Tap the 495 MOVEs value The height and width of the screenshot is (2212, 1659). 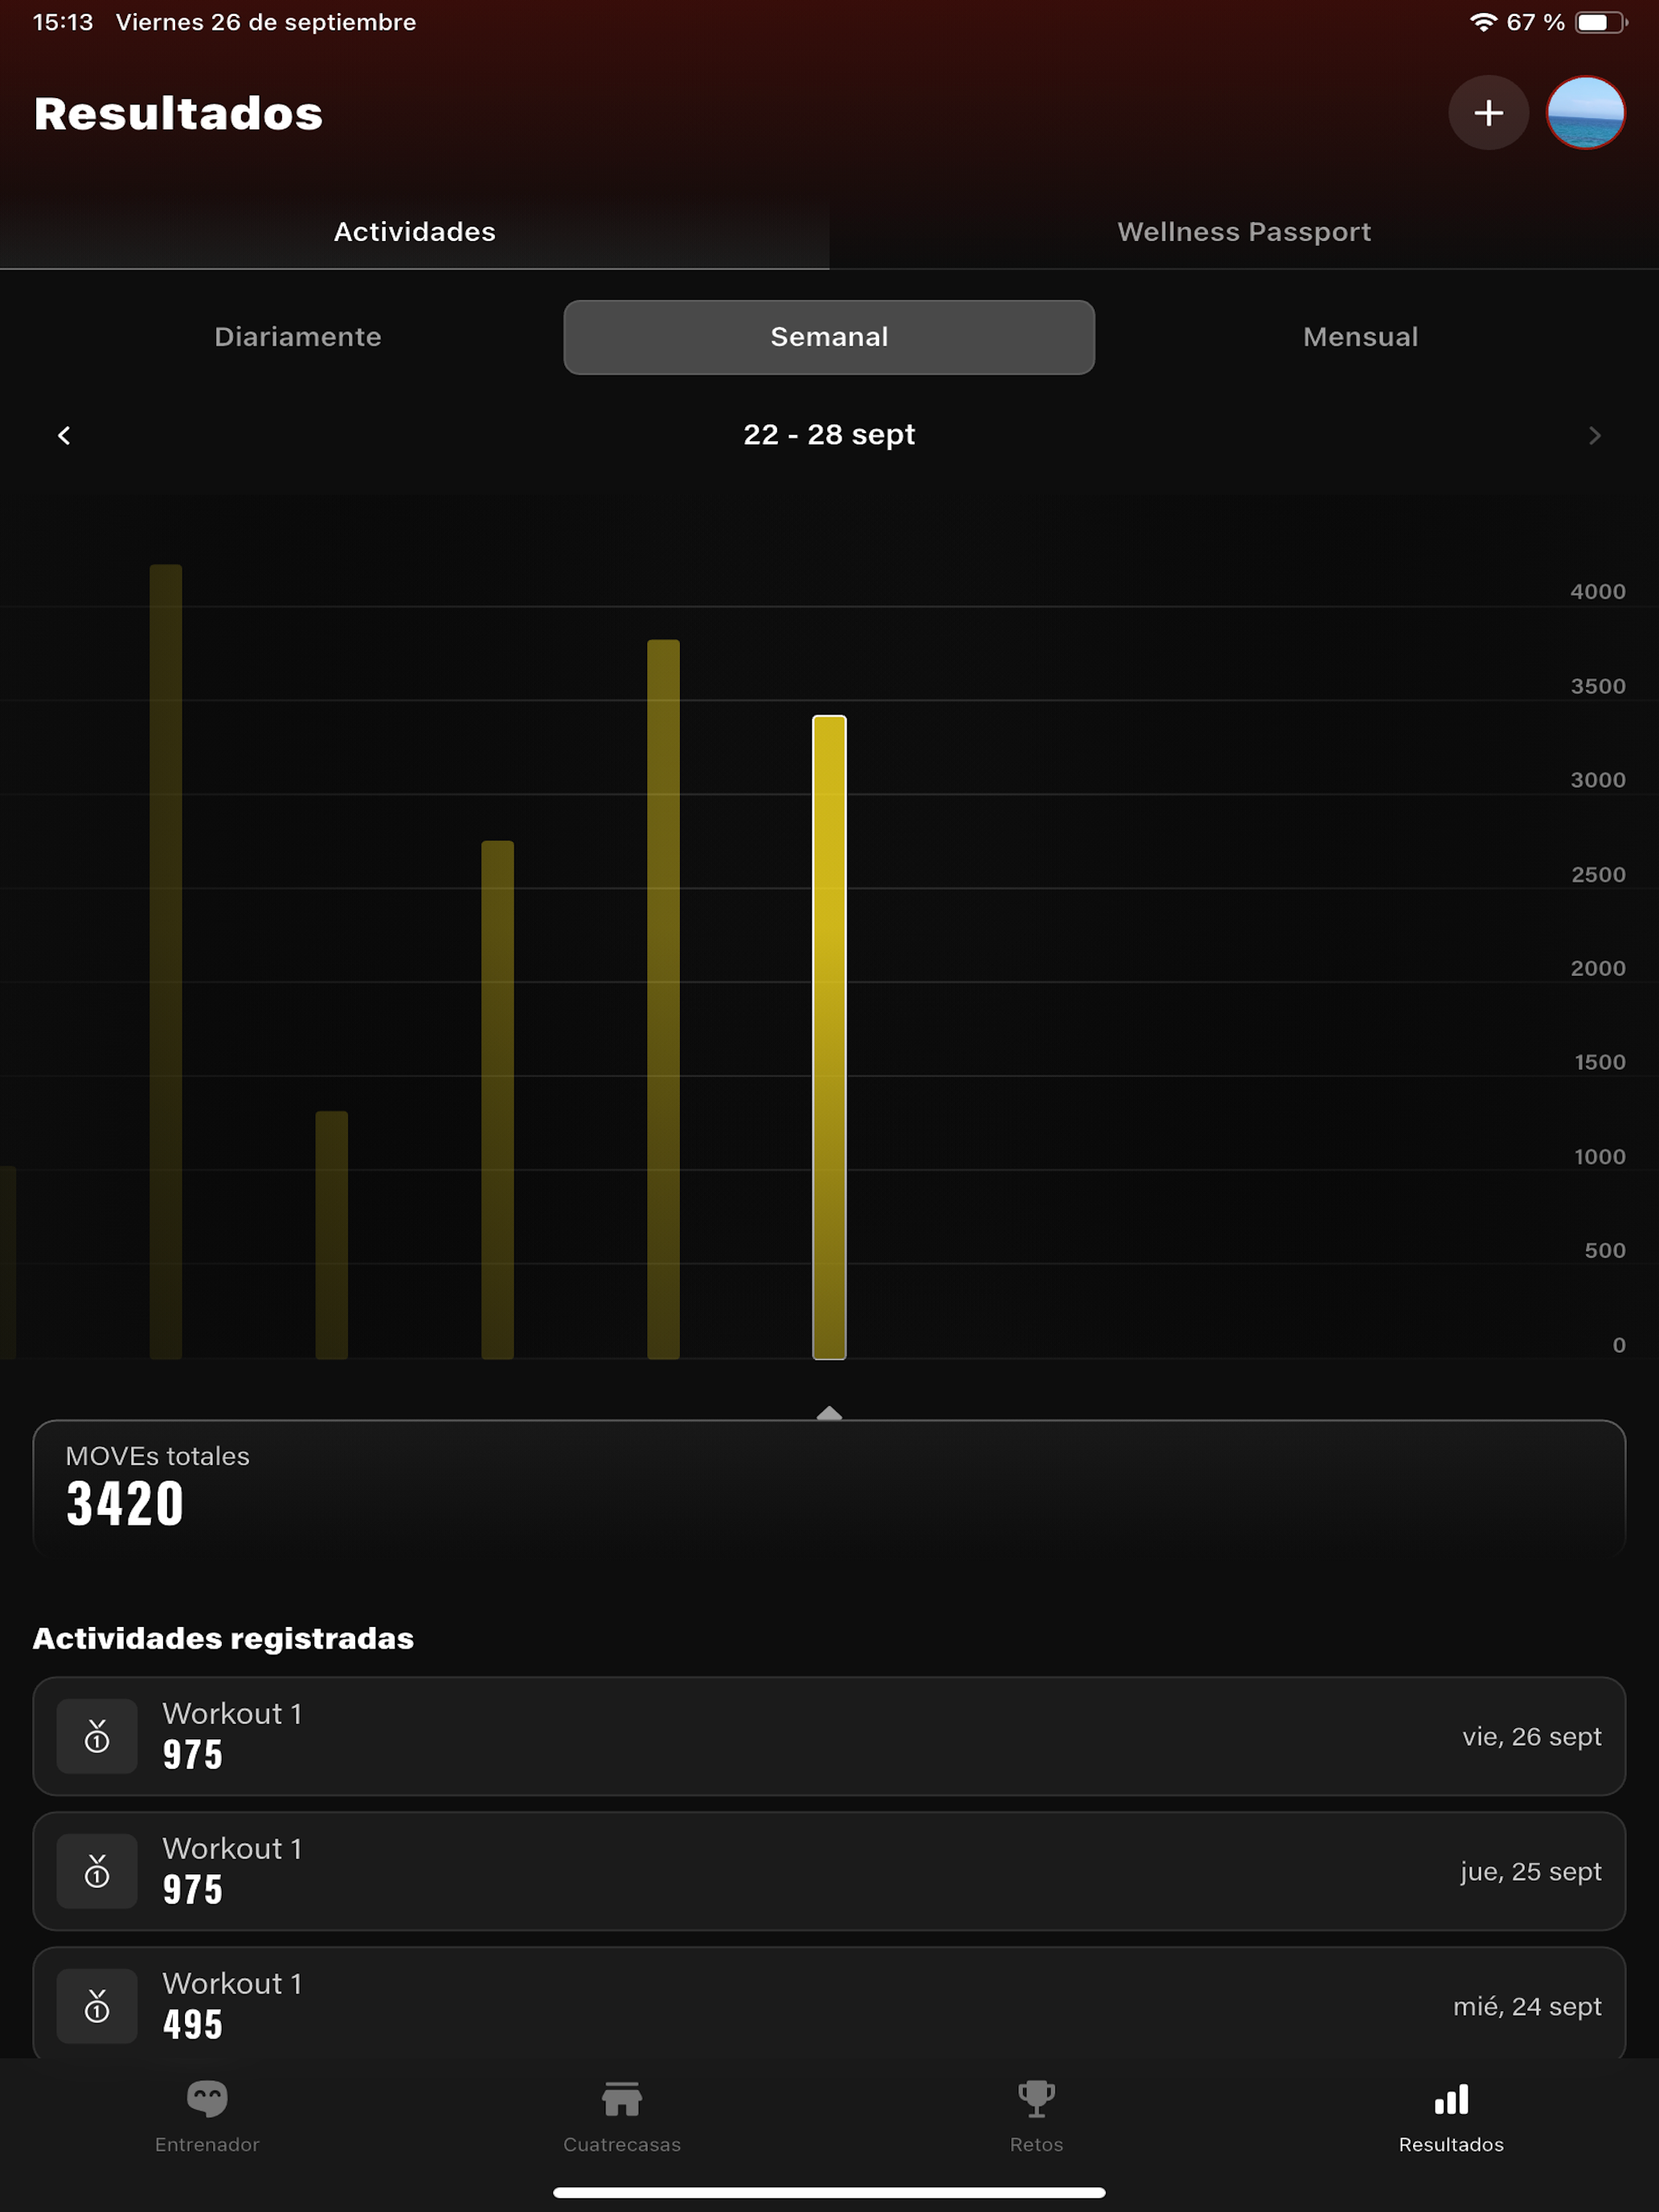coord(193,2024)
